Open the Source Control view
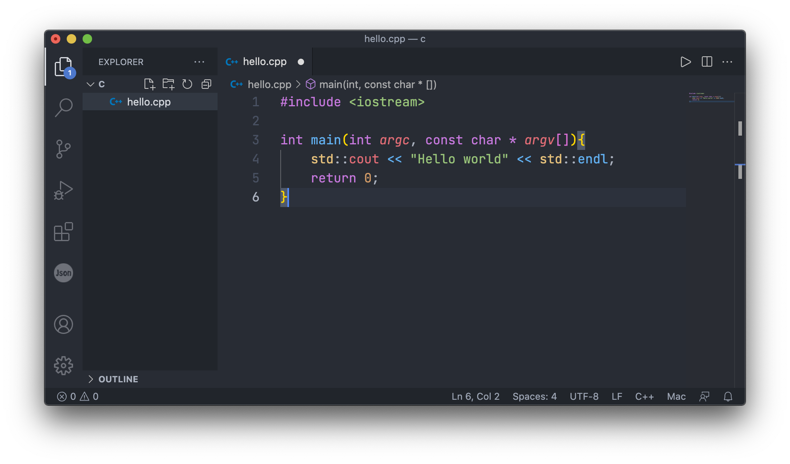Screen dimensions: 790x464 (64, 149)
